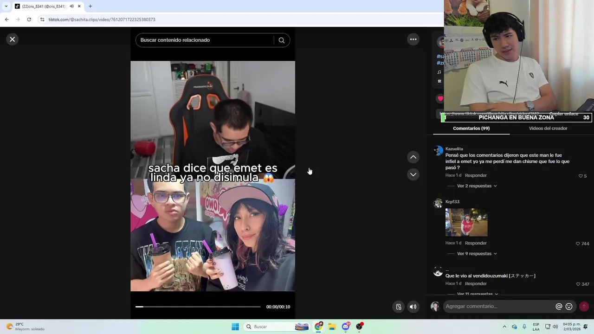Image resolution: width=594 pixels, height=334 pixels.
Task: Click the 'Agregar comentario...' input field
Action: pos(499,306)
